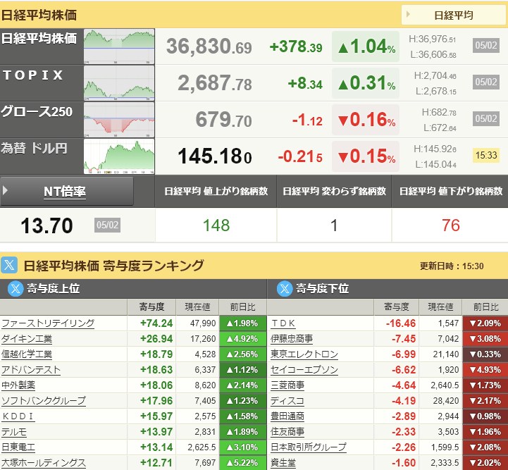508x470 pixels.
Task: Click the +378.39 Nikkei point change
Action: pos(296,47)
